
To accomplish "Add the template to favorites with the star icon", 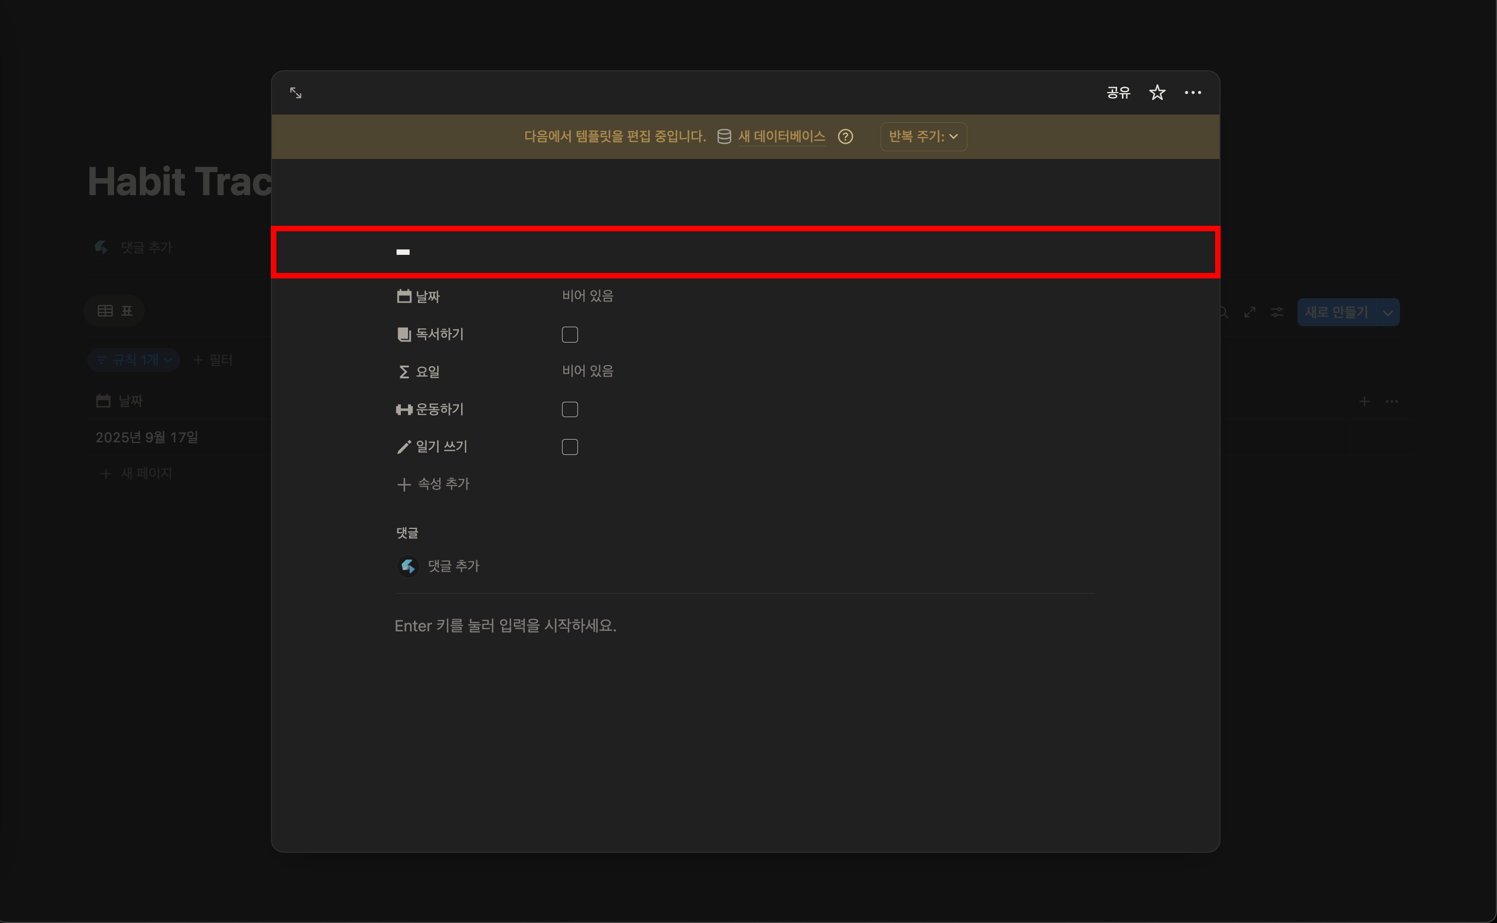I will pyautogui.click(x=1157, y=93).
